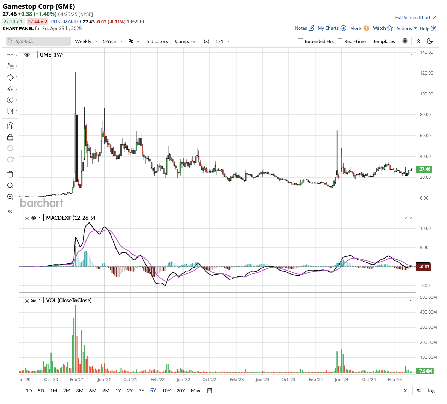Toggle the magnet snap tool
Screen dimensions: 447x404
pyautogui.click(x=10, y=126)
